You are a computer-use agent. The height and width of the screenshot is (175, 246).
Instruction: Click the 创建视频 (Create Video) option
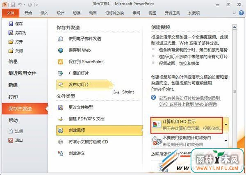[x=99, y=130]
